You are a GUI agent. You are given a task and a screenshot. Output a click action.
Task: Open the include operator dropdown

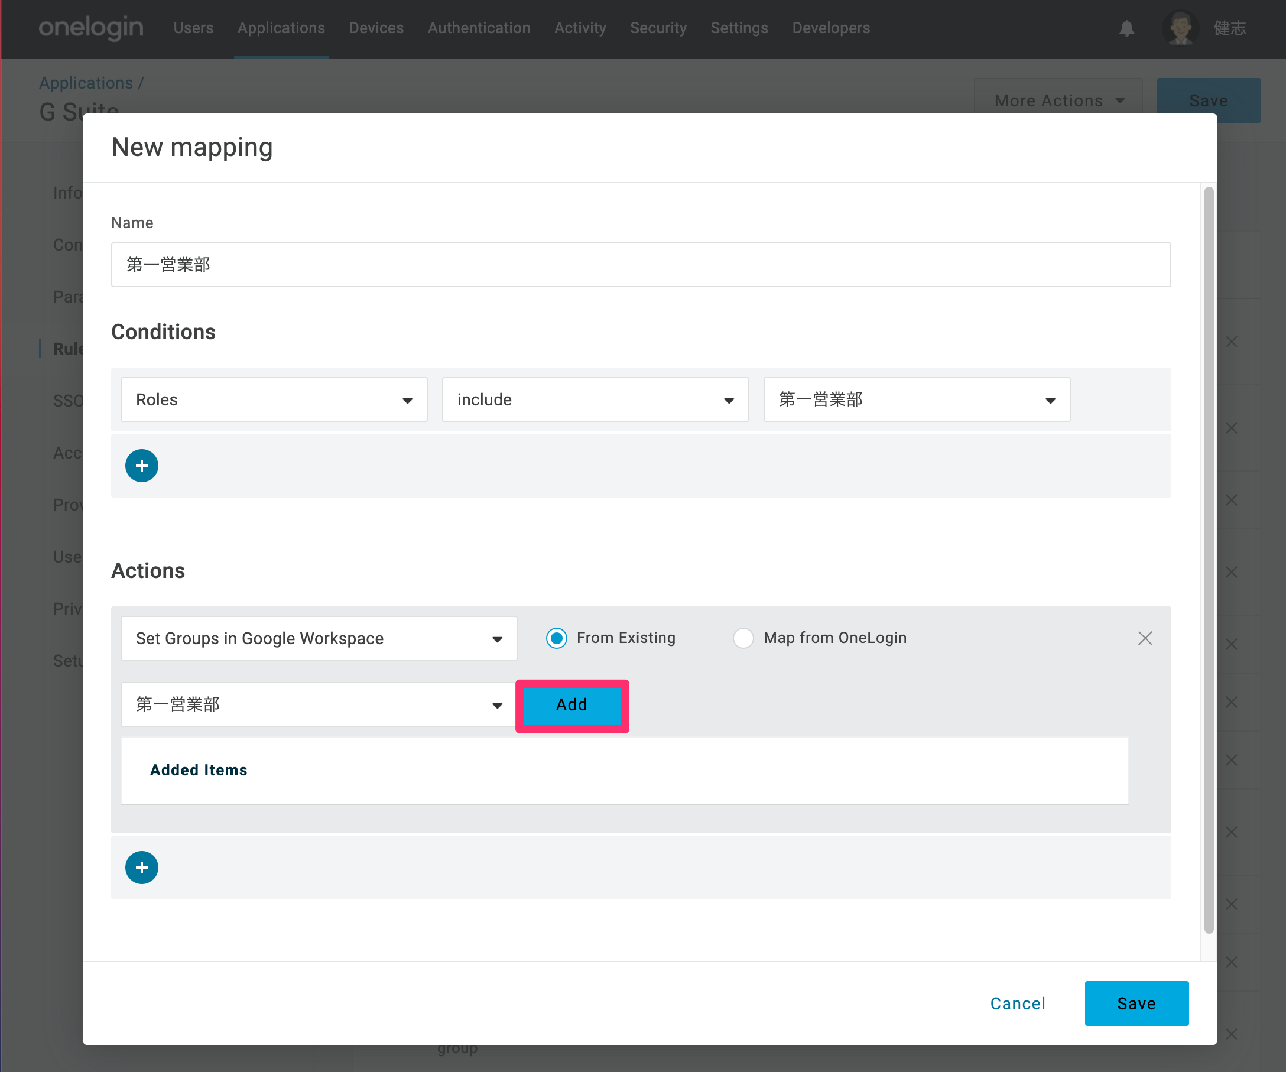(x=595, y=399)
